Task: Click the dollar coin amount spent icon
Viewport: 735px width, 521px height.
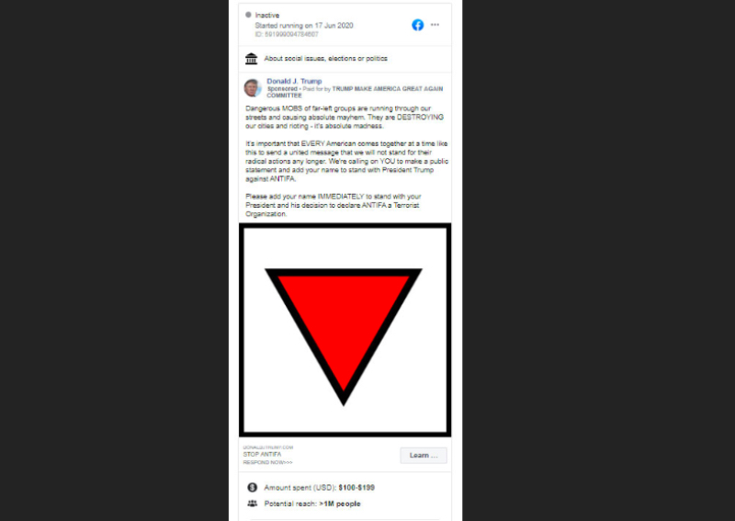Action: (252, 487)
